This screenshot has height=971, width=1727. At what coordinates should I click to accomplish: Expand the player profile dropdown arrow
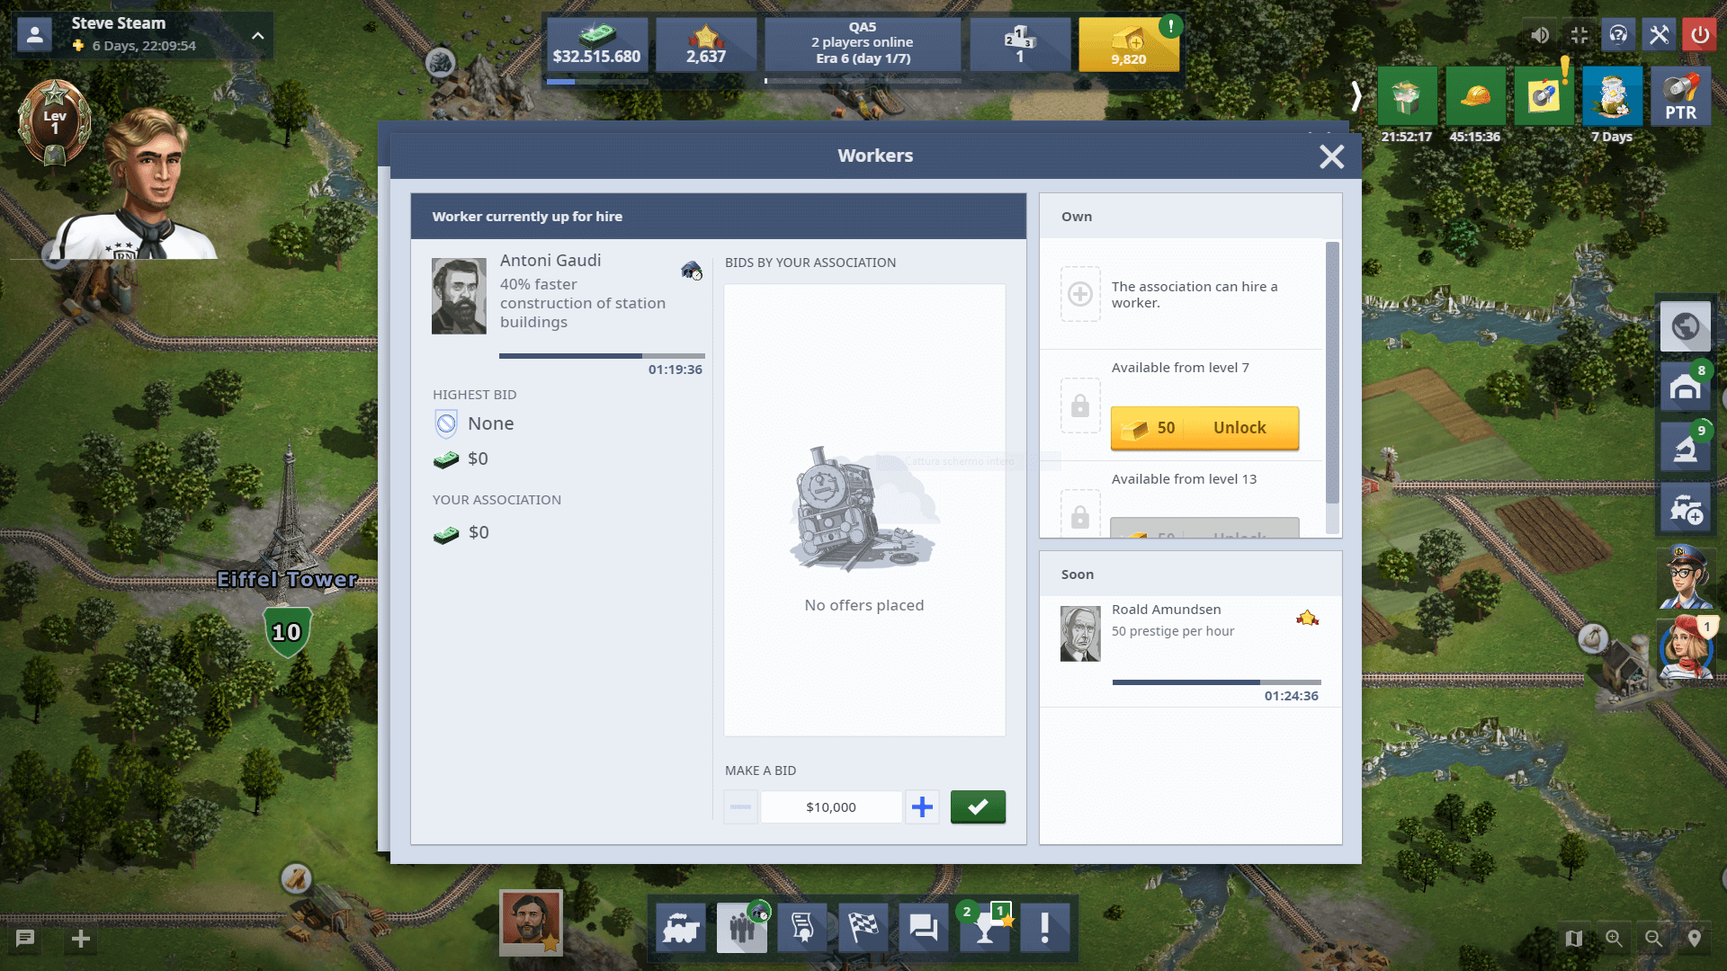click(x=256, y=34)
